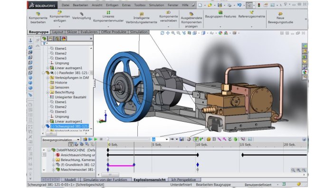
Task: Click the Calculate motion study icon
Action: pyautogui.click(x=85, y=139)
